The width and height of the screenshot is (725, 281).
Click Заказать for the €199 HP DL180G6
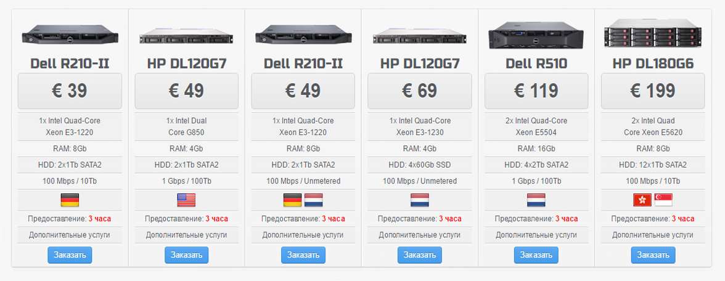[x=653, y=255]
